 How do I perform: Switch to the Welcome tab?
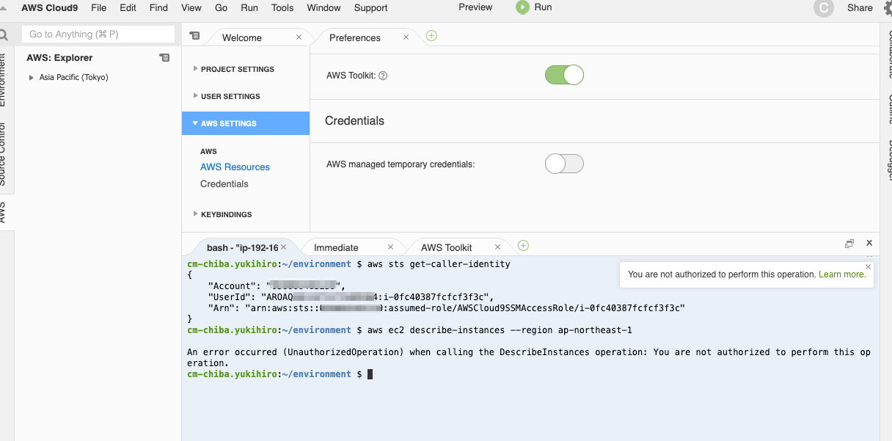click(x=241, y=37)
